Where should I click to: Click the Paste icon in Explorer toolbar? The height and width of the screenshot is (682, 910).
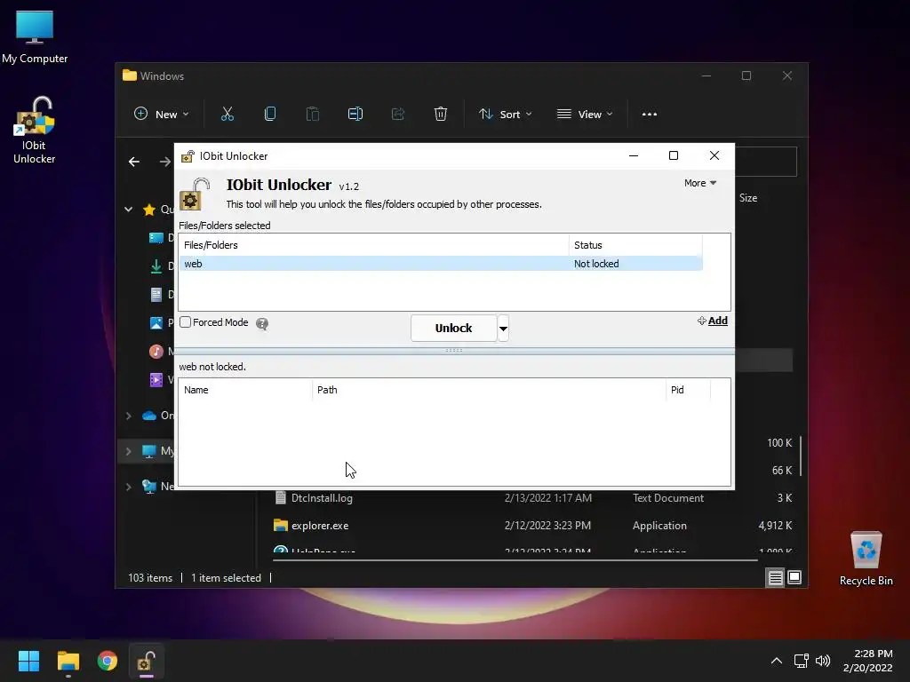312,115
